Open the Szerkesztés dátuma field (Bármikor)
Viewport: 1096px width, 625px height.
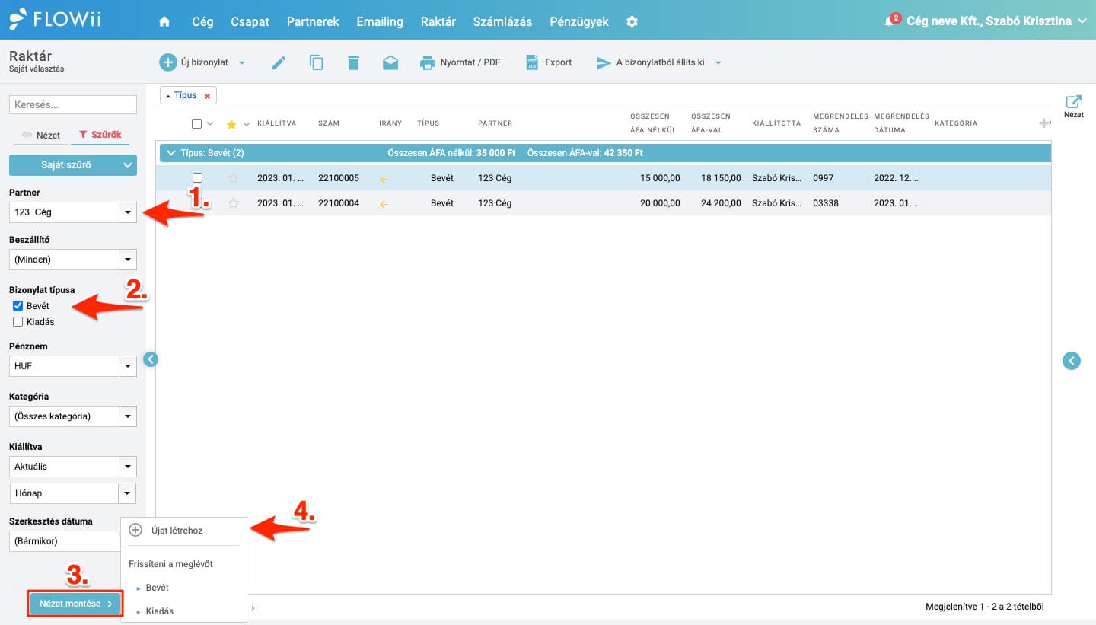(65, 541)
